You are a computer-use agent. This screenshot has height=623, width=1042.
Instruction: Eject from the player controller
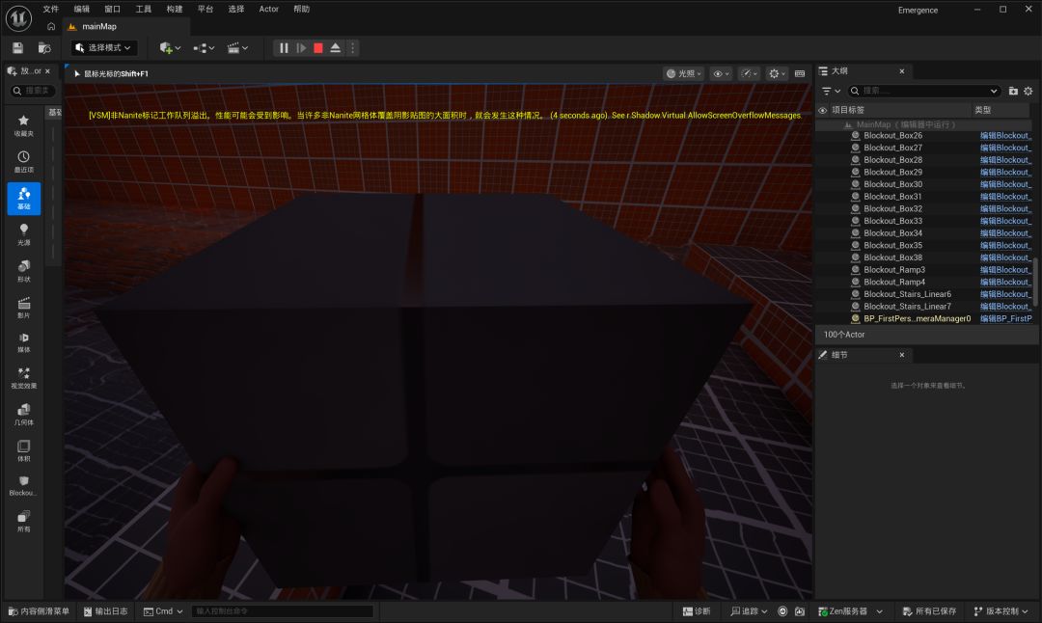(x=336, y=48)
